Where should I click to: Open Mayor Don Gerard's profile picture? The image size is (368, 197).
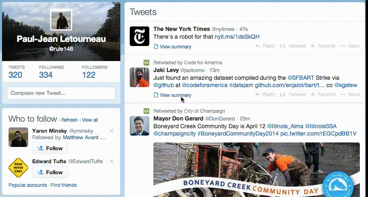(140, 126)
